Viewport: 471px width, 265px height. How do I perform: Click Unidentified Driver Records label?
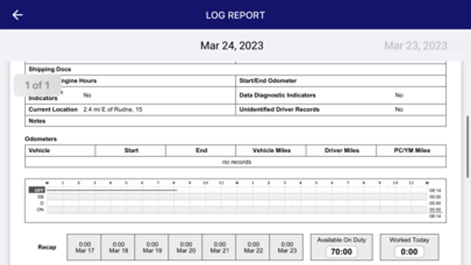[x=279, y=110]
